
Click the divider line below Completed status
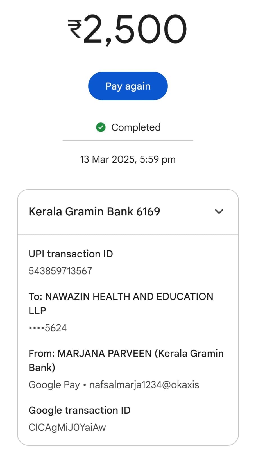point(128,140)
